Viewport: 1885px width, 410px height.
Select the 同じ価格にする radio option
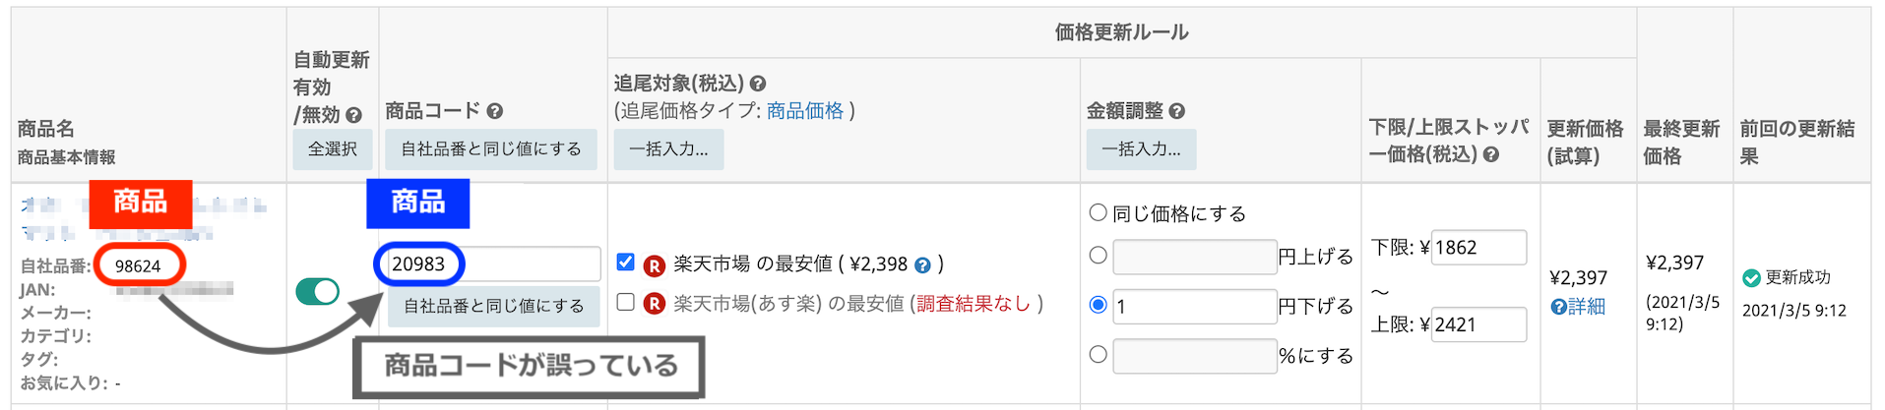click(1099, 212)
